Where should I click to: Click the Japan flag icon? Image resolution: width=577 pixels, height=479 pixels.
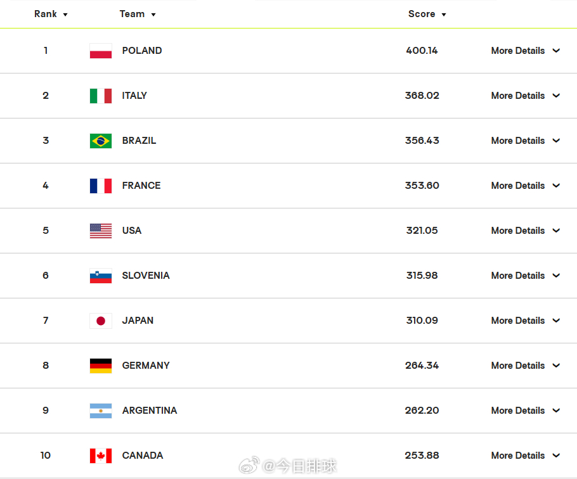pyautogui.click(x=100, y=321)
